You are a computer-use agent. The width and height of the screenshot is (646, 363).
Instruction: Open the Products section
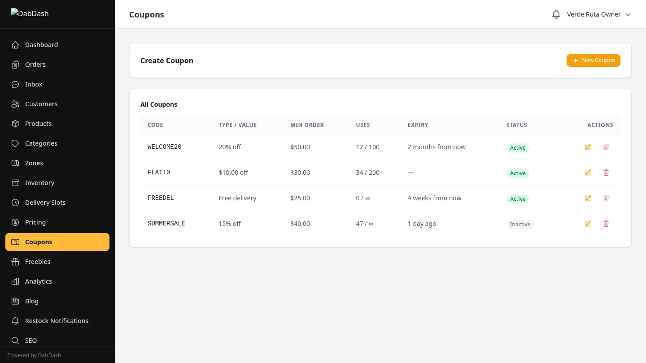(38, 123)
